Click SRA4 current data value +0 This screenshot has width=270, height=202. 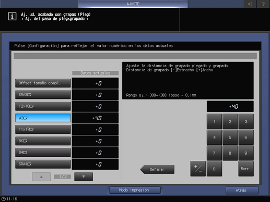95,164
